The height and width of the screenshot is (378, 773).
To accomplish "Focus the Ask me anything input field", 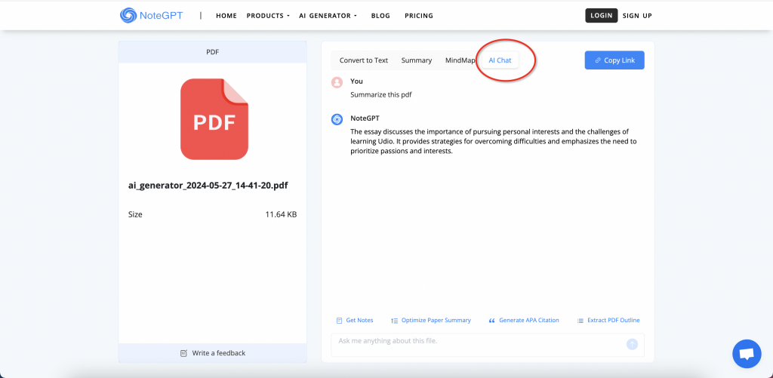I will point(476,344).
